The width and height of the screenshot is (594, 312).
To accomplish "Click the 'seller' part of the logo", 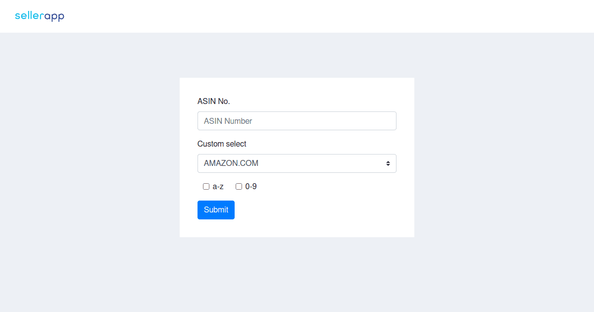I will pyautogui.click(x=30, y=16).
